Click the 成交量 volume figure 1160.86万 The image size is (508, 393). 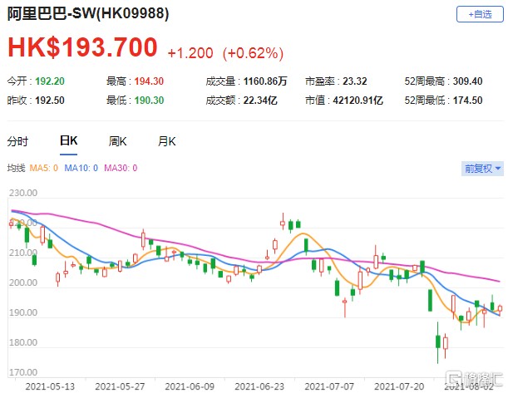(x=265, y=81)
